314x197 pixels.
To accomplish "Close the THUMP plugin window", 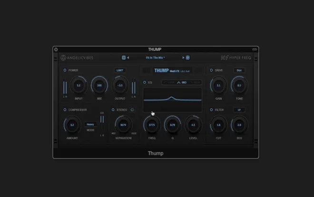I will tap(56, 49).
